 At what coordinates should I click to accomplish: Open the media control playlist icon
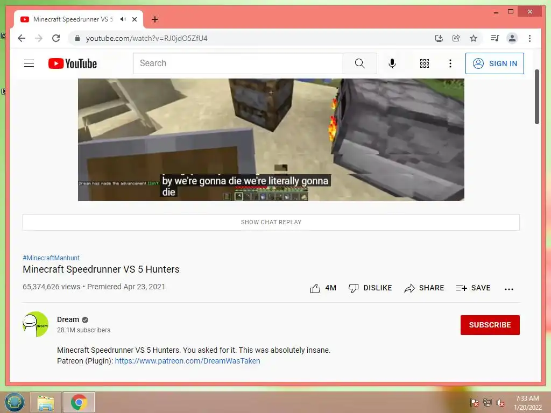(495, 38)
